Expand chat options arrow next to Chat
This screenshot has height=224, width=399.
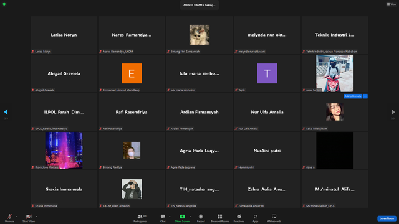click(x=170, y=217)
